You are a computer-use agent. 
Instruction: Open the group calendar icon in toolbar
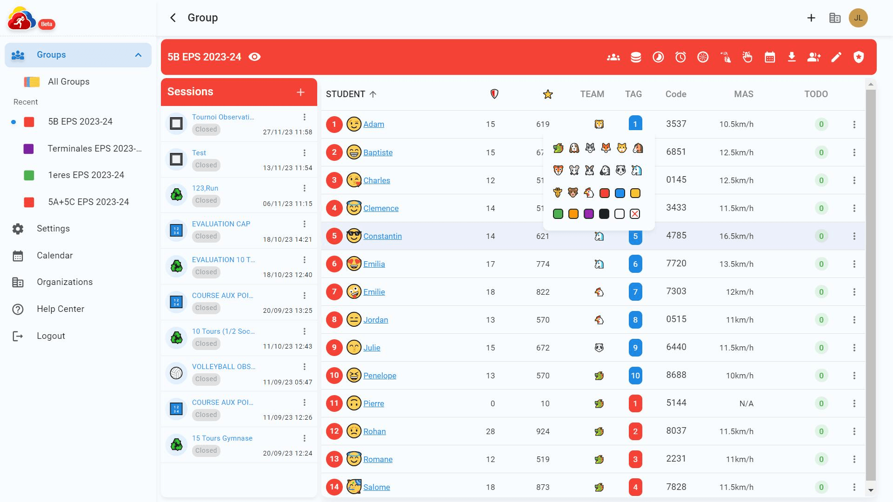770,57
